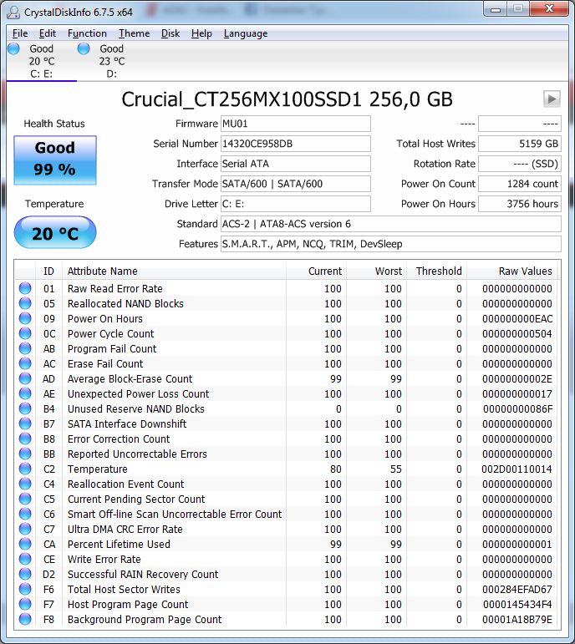The image size is (575, 644).
Task: Click status icon for Percent Lifetime Used
Action: click(25, 544)
